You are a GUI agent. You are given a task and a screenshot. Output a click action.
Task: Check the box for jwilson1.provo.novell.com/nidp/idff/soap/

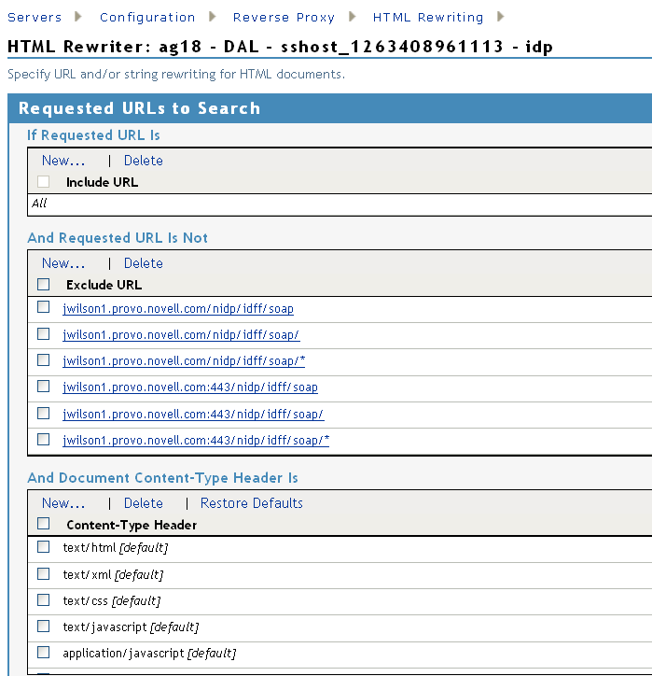[x=43, y=333]
